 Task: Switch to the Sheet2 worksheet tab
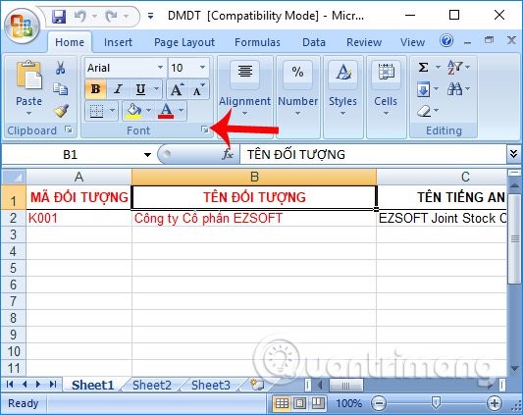pos(152,385)
